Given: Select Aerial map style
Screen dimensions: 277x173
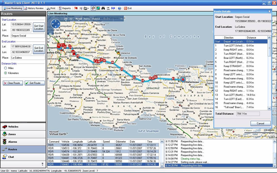Looking at the screenshot, I should click(x=87, y=19).
